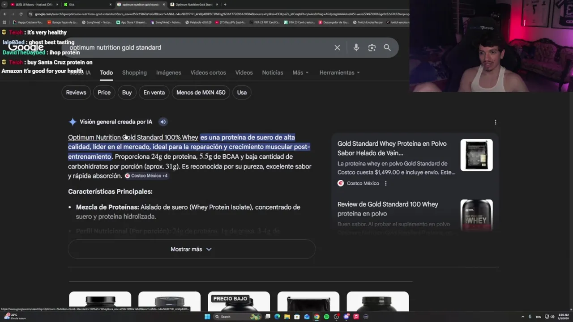
Task: Open clock showing 3:36 AM
Action: (x=564, y=317)
